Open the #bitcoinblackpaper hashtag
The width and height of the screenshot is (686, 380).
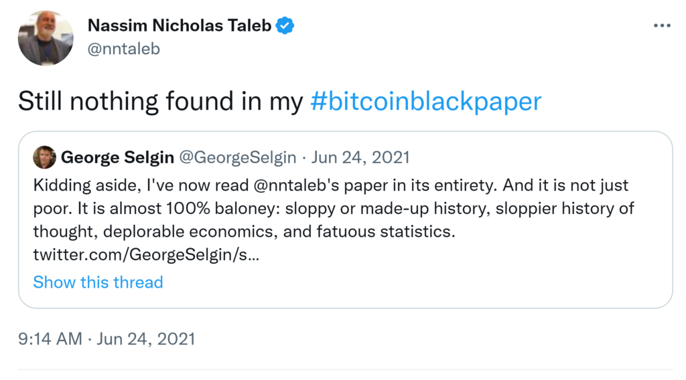pyautogui.click(x=426, y=101)
